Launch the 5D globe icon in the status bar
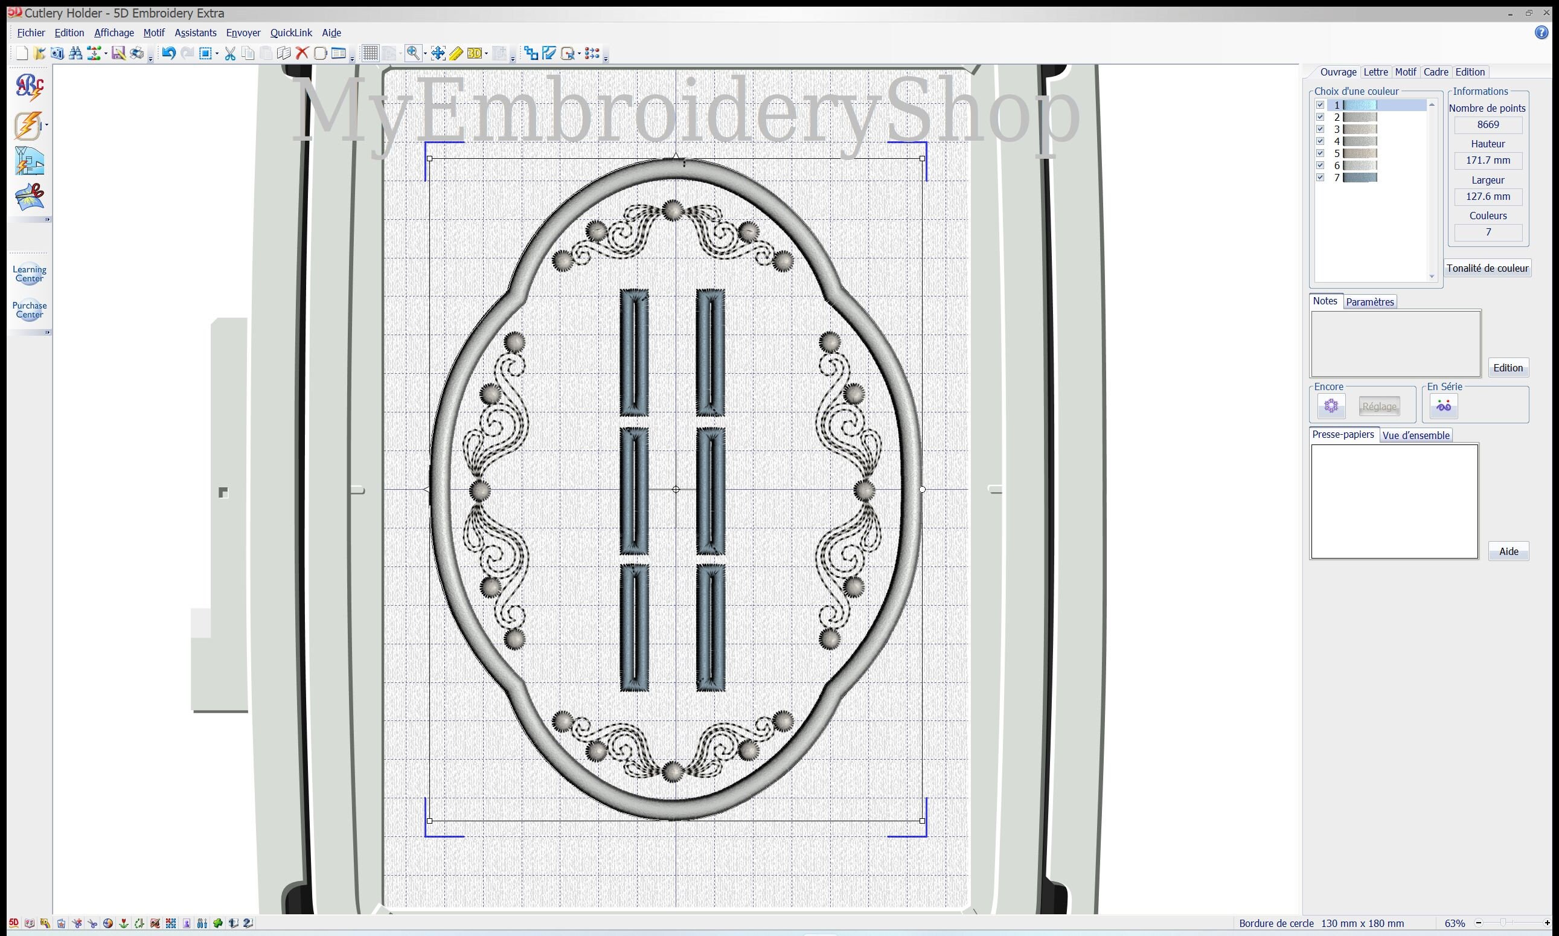 click(108, 923)
